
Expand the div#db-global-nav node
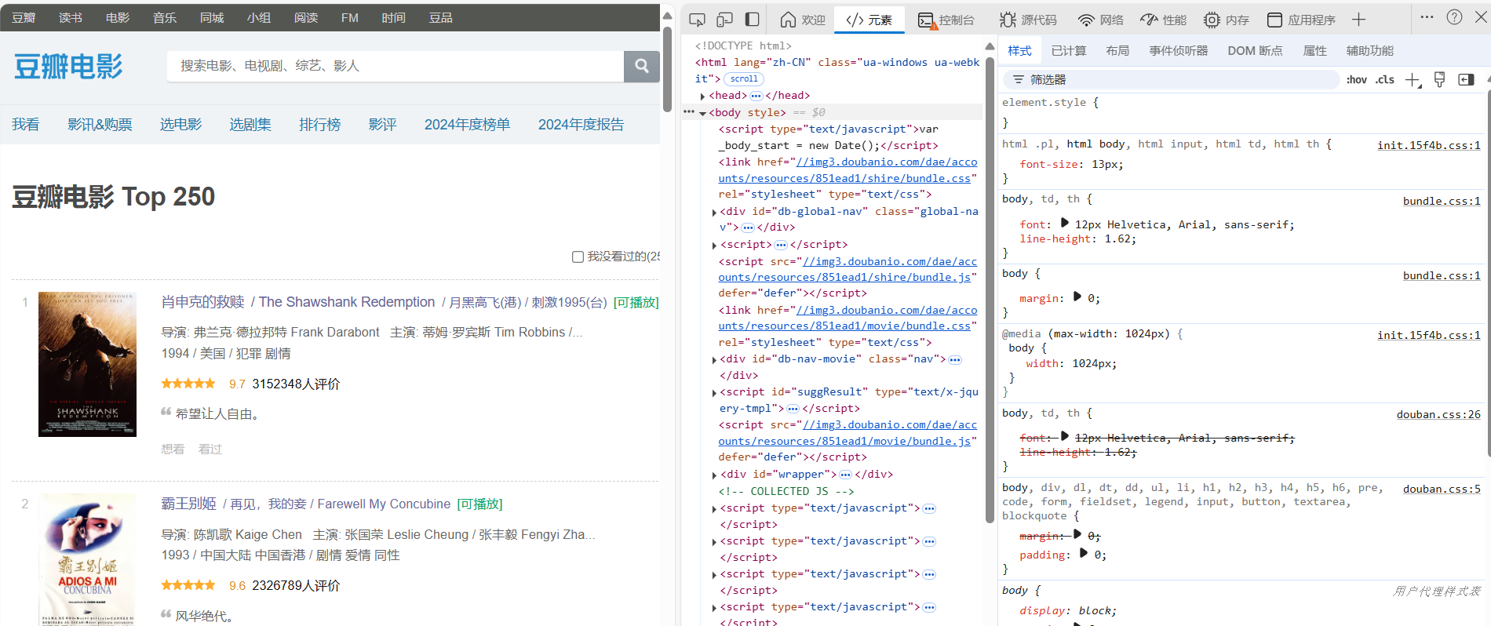(713, 212)
